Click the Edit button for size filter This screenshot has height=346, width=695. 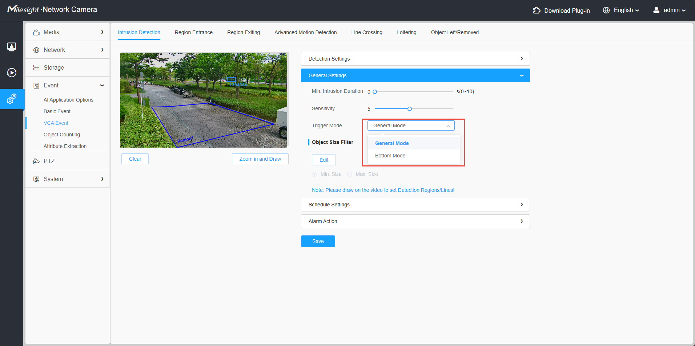coord(324,160)
